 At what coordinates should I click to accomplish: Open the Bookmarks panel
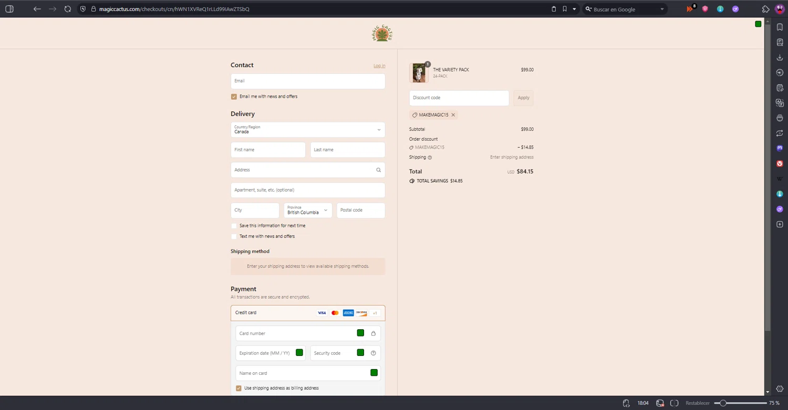pos(780,27)
